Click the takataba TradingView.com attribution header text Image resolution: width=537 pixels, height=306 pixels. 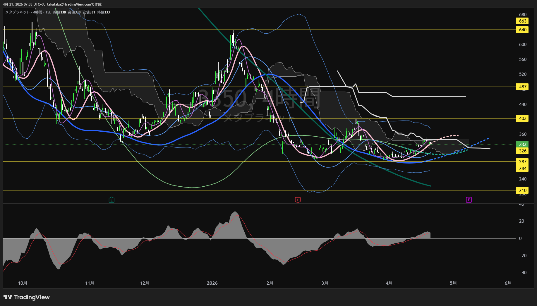pyautogui.click(x=52, y=4)
